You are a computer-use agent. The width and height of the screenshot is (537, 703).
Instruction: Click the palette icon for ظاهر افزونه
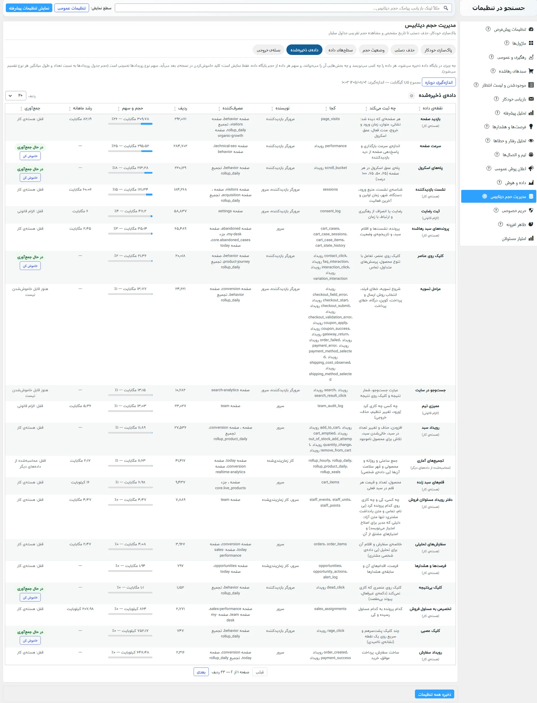click(531, 224)
